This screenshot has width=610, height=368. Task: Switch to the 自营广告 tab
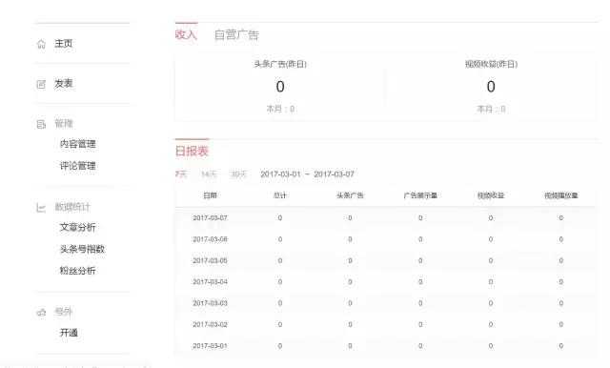pyautogui.click(x=236, y=35)
